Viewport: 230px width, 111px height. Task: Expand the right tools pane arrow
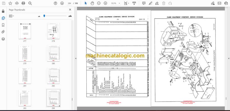[x=228, y=58]
